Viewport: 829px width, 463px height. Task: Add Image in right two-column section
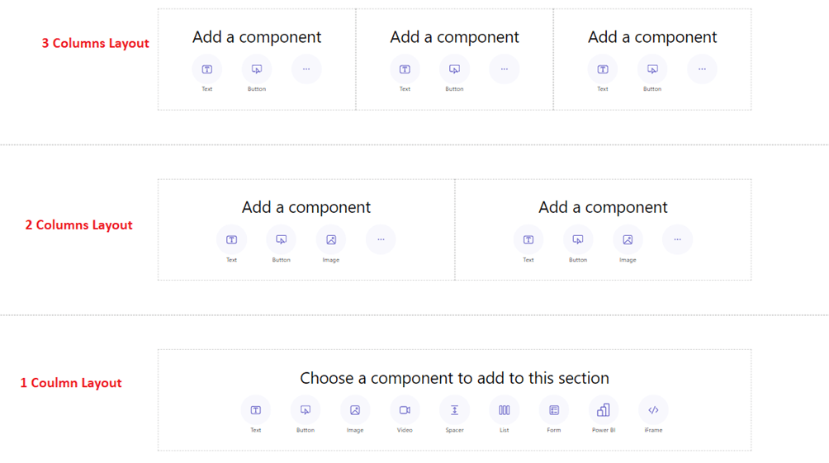[628, 240]
